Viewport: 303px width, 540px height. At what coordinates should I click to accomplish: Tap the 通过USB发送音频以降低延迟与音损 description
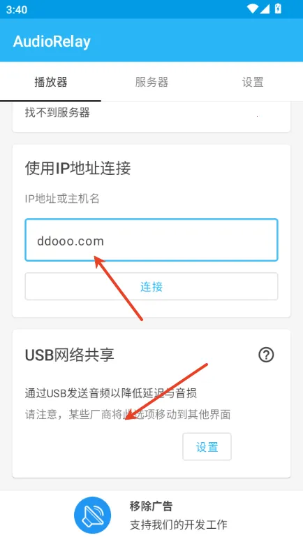[111, 393]
